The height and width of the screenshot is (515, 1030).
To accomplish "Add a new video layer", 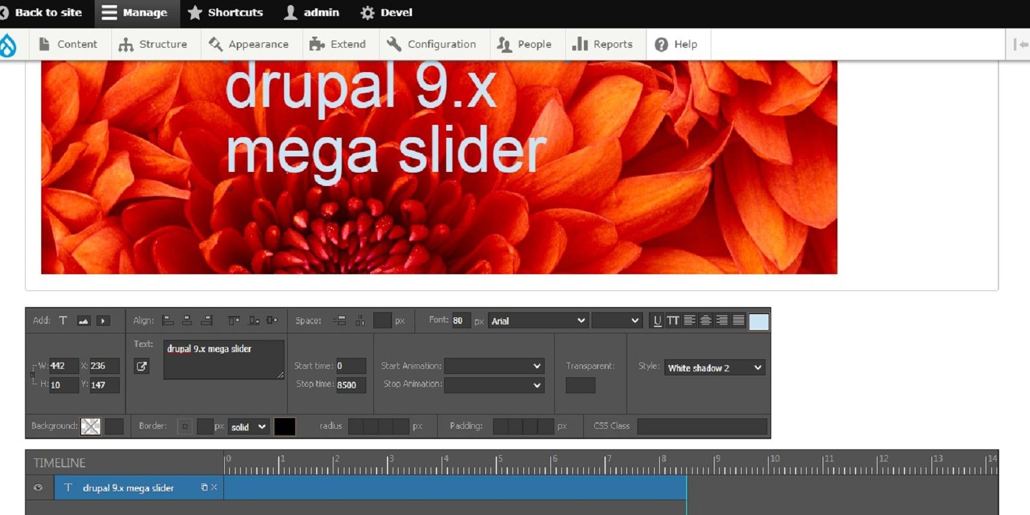I will click(103, 321).
